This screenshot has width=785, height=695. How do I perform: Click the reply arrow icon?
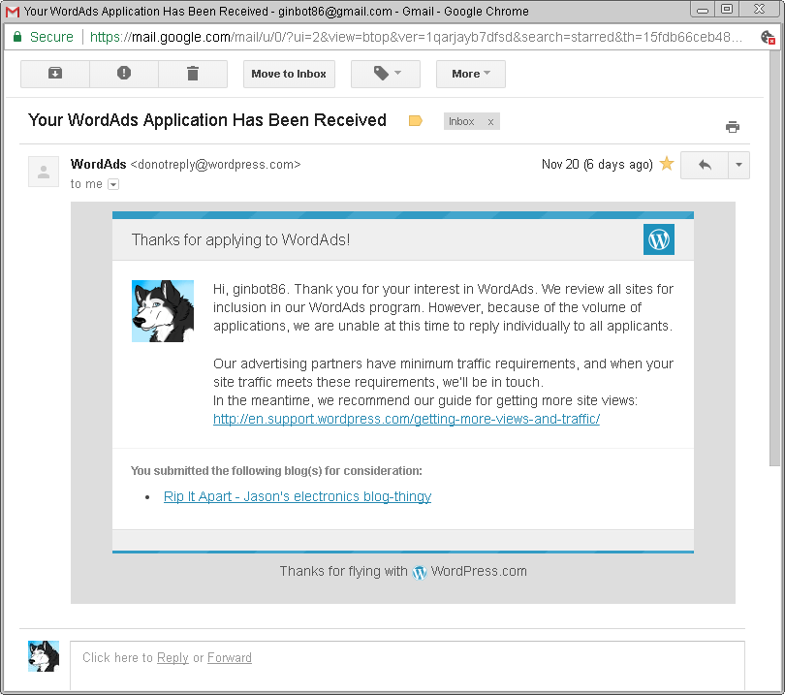click(x=705, y=165)
